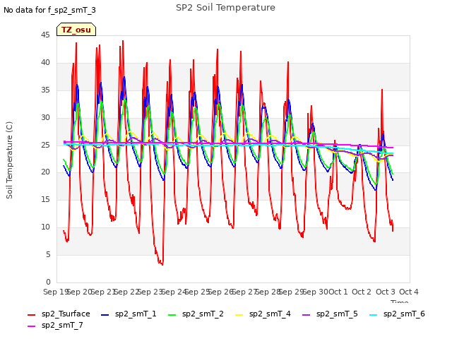Click the sp2_smT_5 legend label
The width and height of the screenshot is (452, 339).
[337, 314]
